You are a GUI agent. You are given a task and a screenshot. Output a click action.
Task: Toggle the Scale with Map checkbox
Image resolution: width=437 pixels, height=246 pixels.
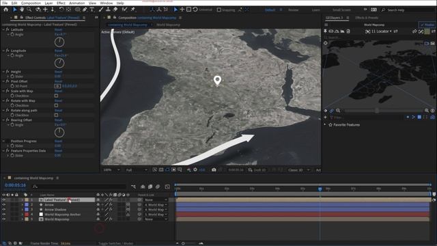tap(56, 96)
